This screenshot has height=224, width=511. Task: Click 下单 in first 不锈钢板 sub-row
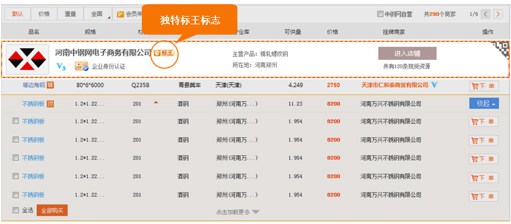[484, 121]
